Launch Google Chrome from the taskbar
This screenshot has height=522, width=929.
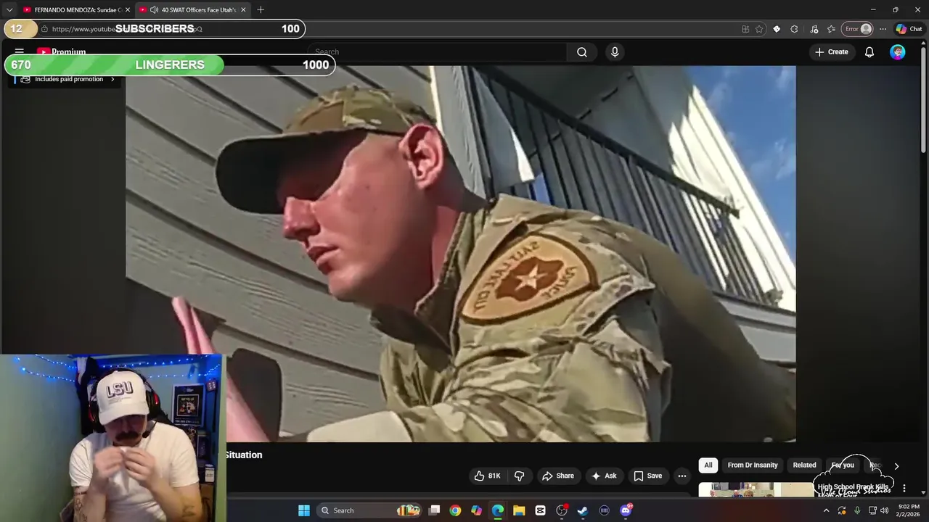(455, 510)
